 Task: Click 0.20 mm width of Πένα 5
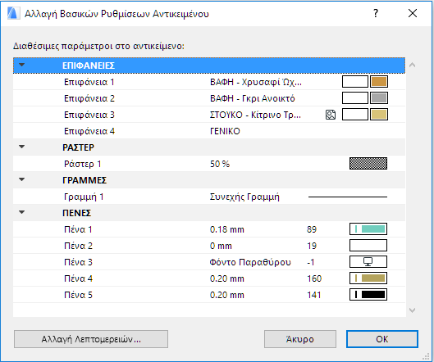pyautogui.click(x=227, y=295)
